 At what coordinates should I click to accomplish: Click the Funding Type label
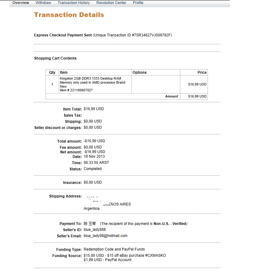coord(69,250)
